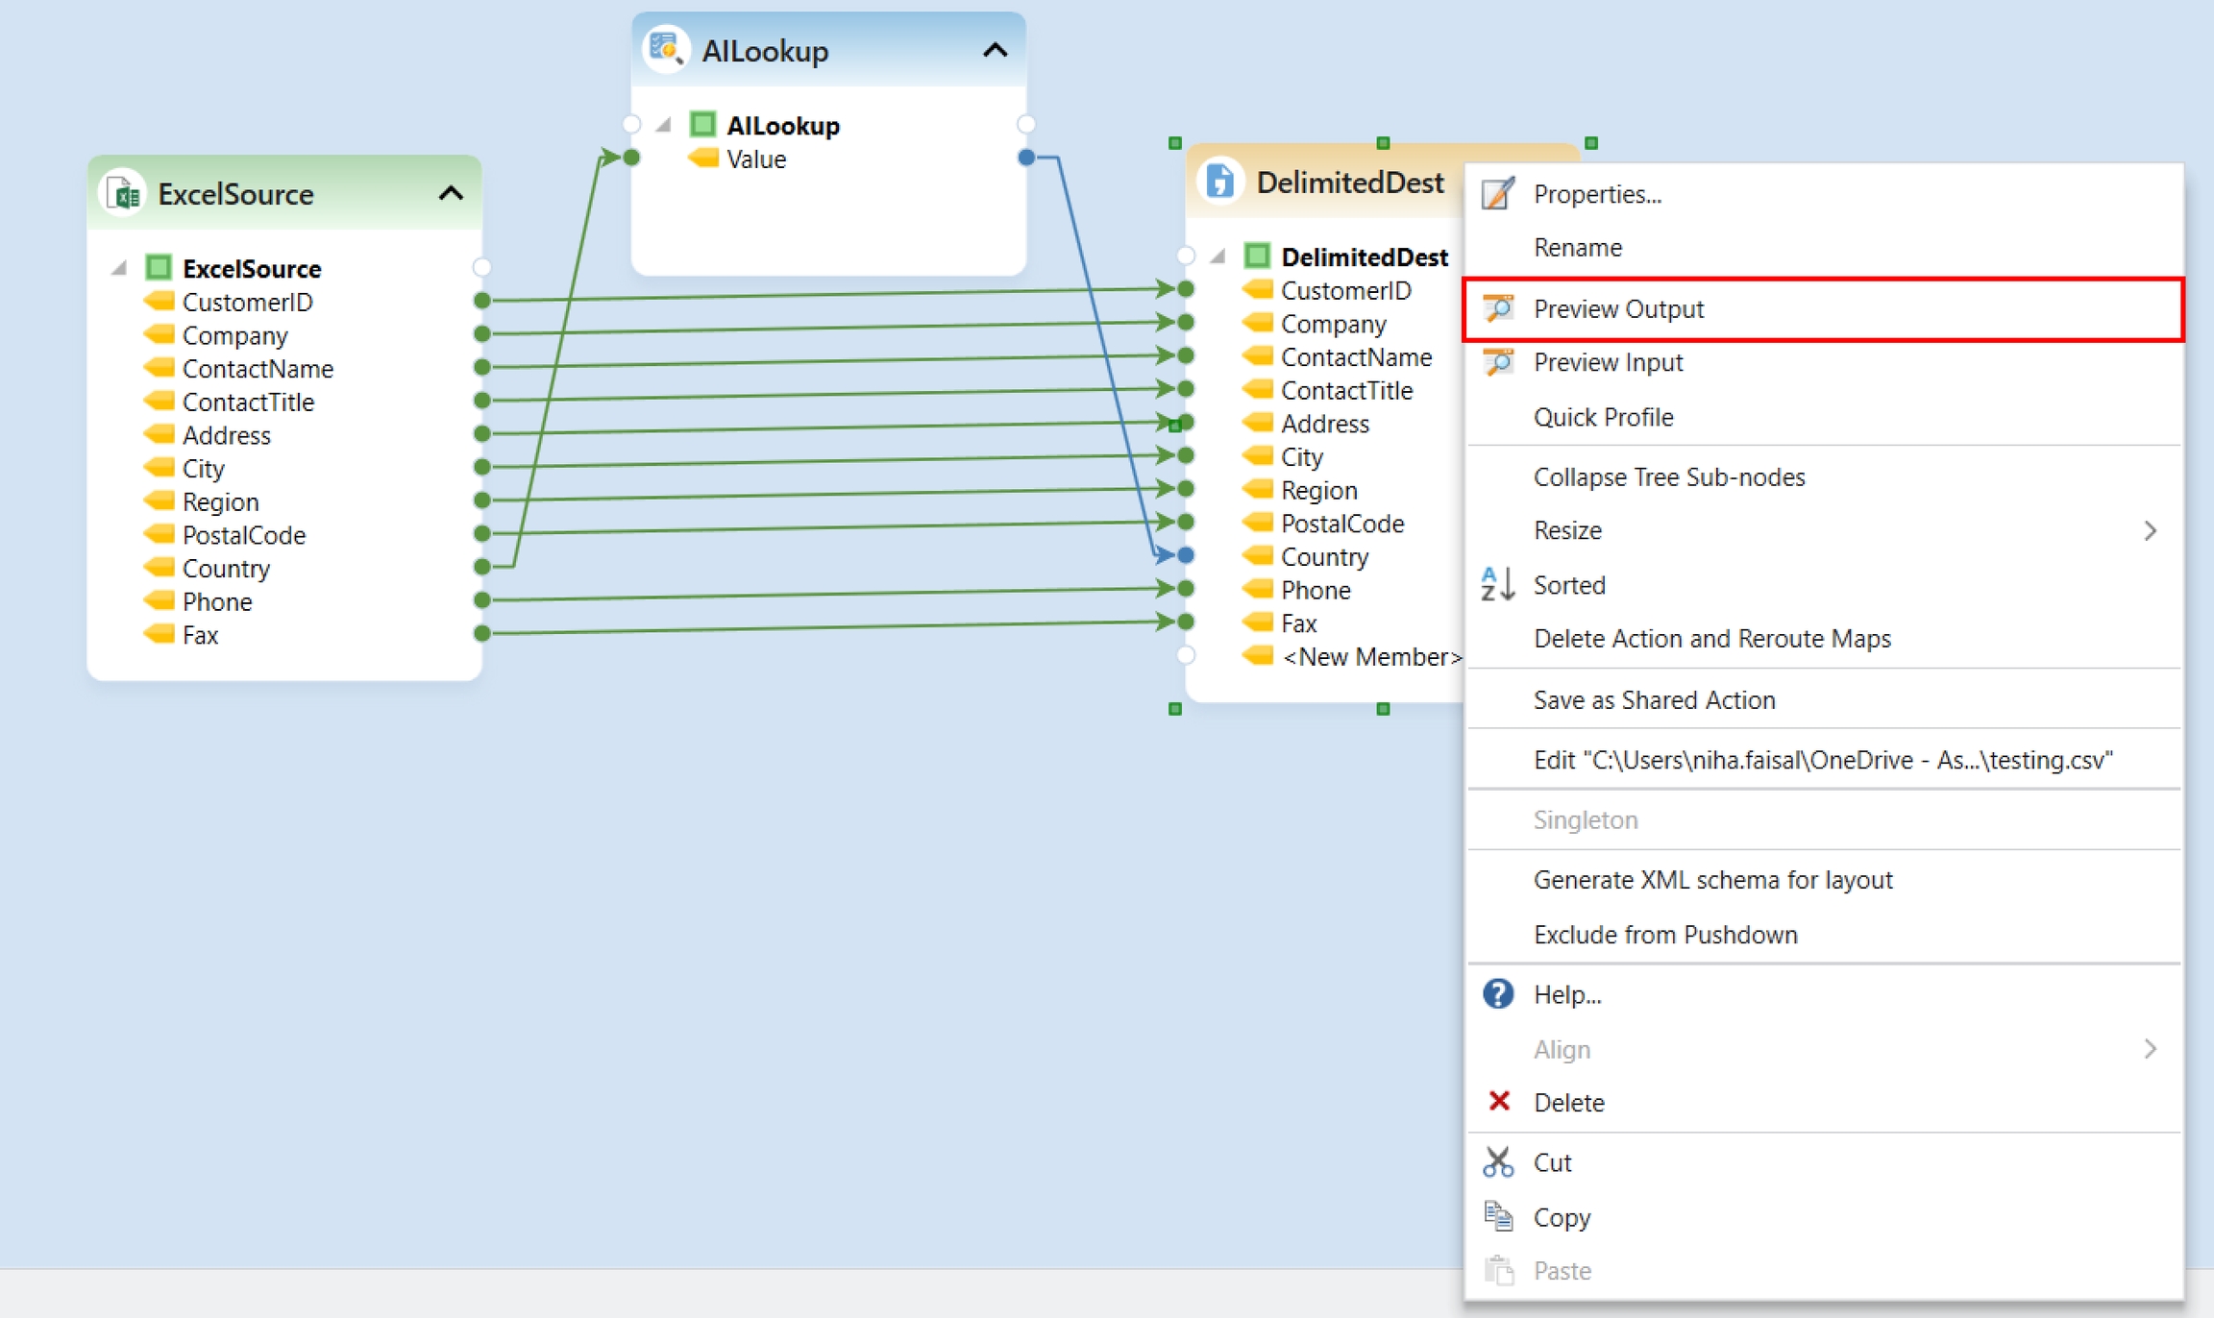Select Preview Input from context menu
The image size is (2214, 1318).
click(x=1608, y=362)
